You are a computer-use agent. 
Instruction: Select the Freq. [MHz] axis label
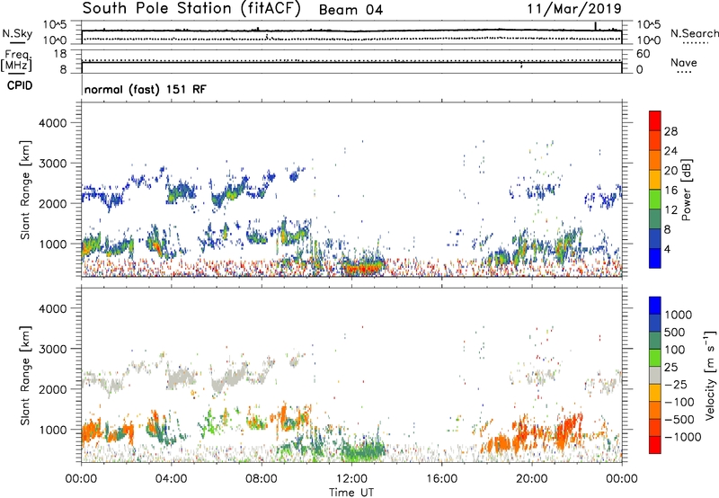pos(16,61)
